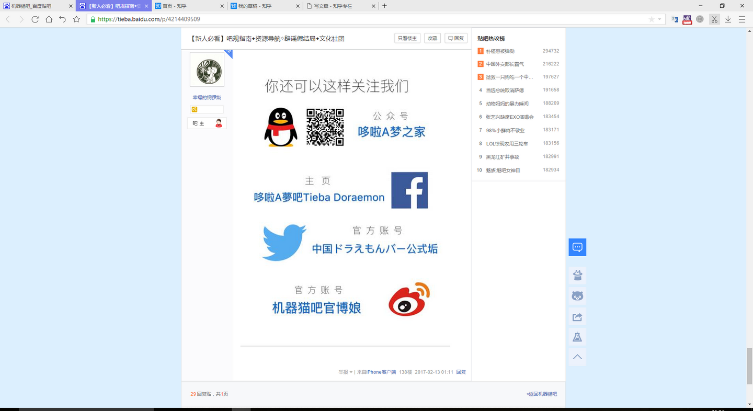Open the poster's avatar thumbnail
This screenshot has width=753, height=411.
[x=207, y=70]
